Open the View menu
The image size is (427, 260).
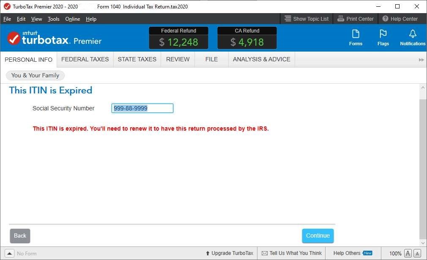pyautogui.click(x=36, y=19)
